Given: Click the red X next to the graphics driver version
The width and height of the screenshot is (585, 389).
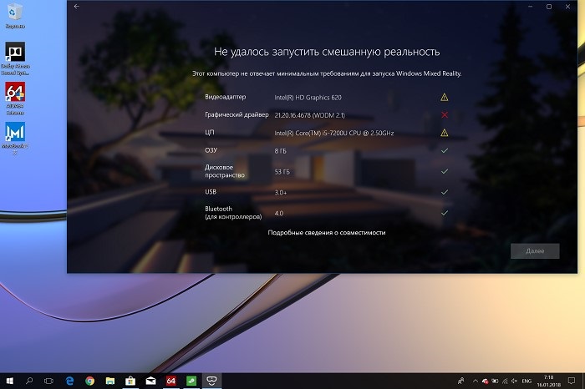Looking at the screenshot, I should click(445, 115).
